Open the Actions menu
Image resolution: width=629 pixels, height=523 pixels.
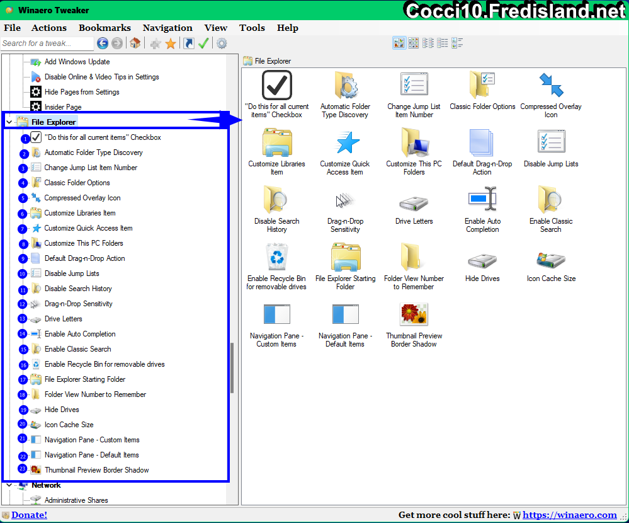[x=49, y=28]
